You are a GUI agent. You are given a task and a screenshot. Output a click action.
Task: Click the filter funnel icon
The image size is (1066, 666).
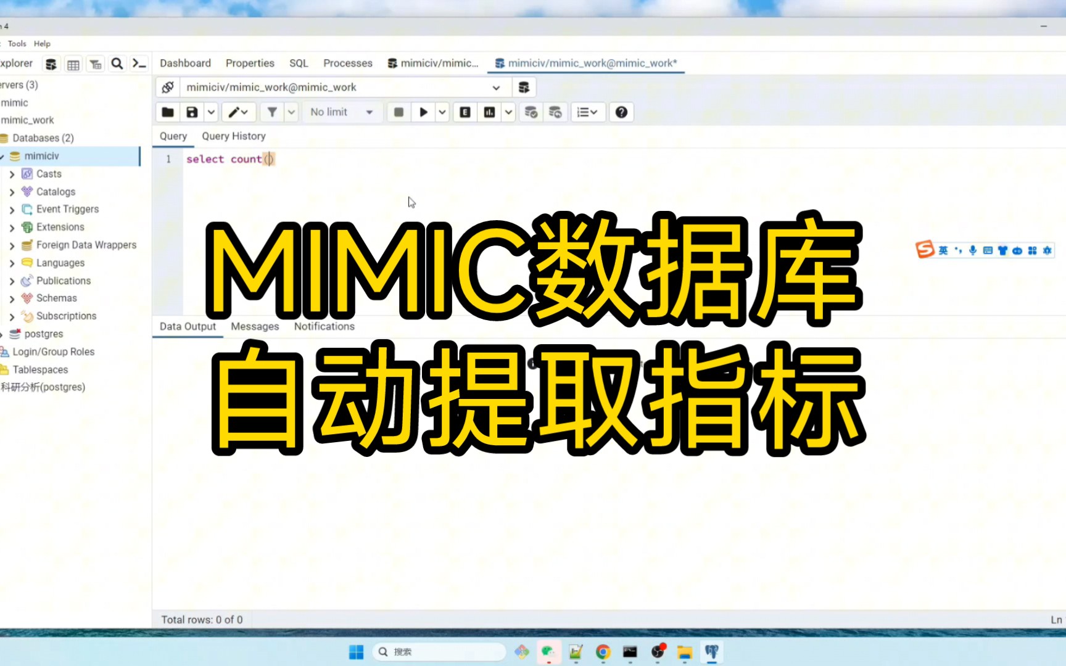coord(272,112)
